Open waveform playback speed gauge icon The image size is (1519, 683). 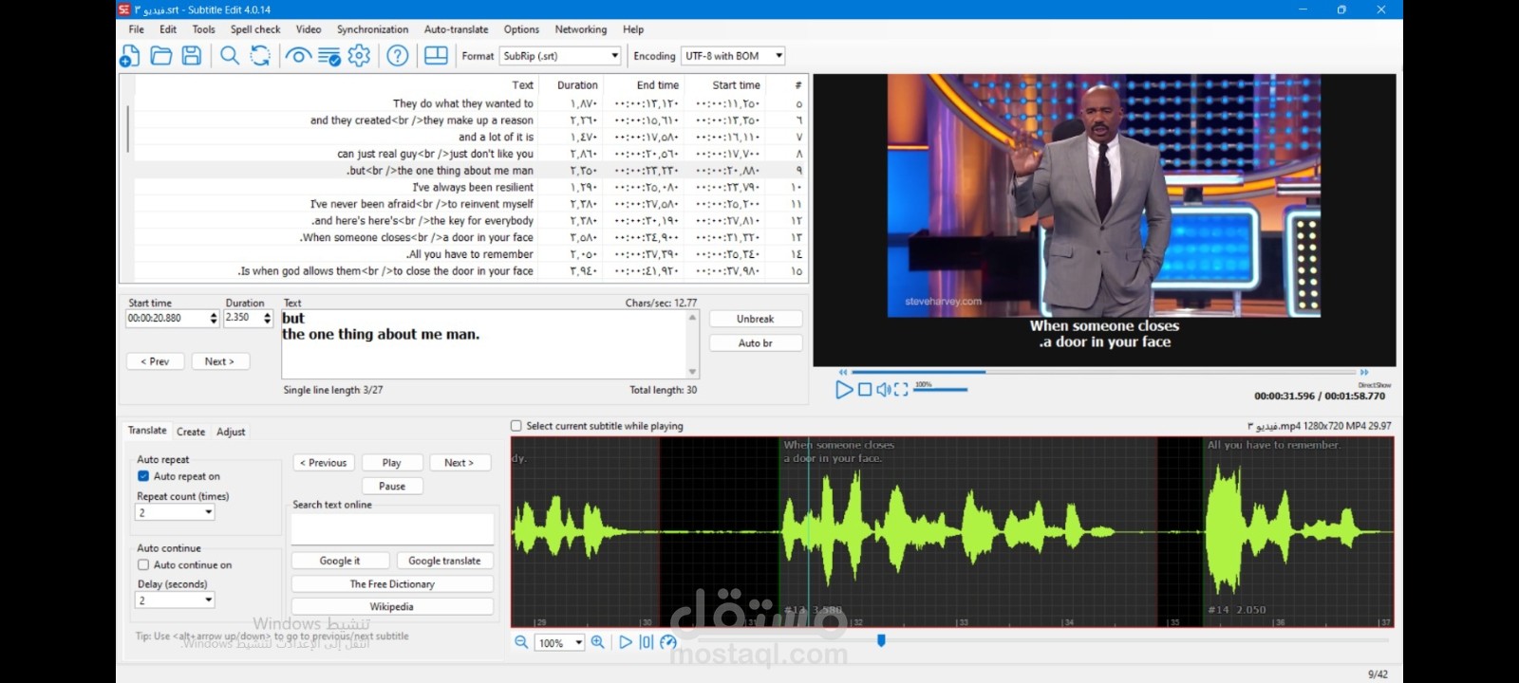(x=668, y=642)
